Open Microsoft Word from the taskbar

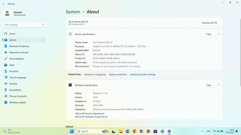coord(142,131)
